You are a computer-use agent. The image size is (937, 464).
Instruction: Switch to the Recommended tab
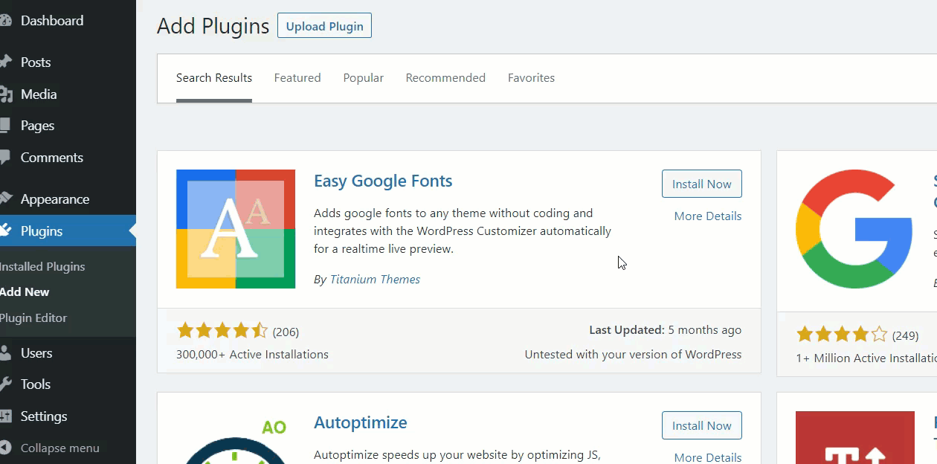pos(445,78)
